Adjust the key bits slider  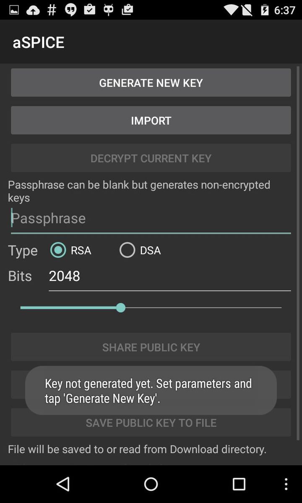[121, 307]
